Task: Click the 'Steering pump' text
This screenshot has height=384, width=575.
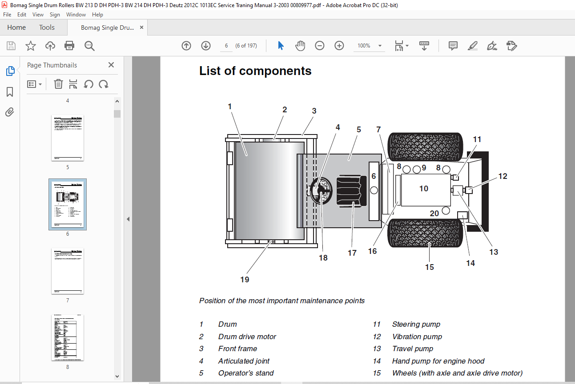Action: (416, 325)
